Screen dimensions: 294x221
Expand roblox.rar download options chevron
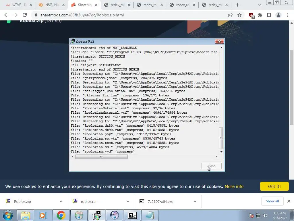point(128,201)
